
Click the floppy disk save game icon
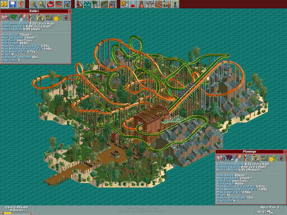[x=12, y=4]
